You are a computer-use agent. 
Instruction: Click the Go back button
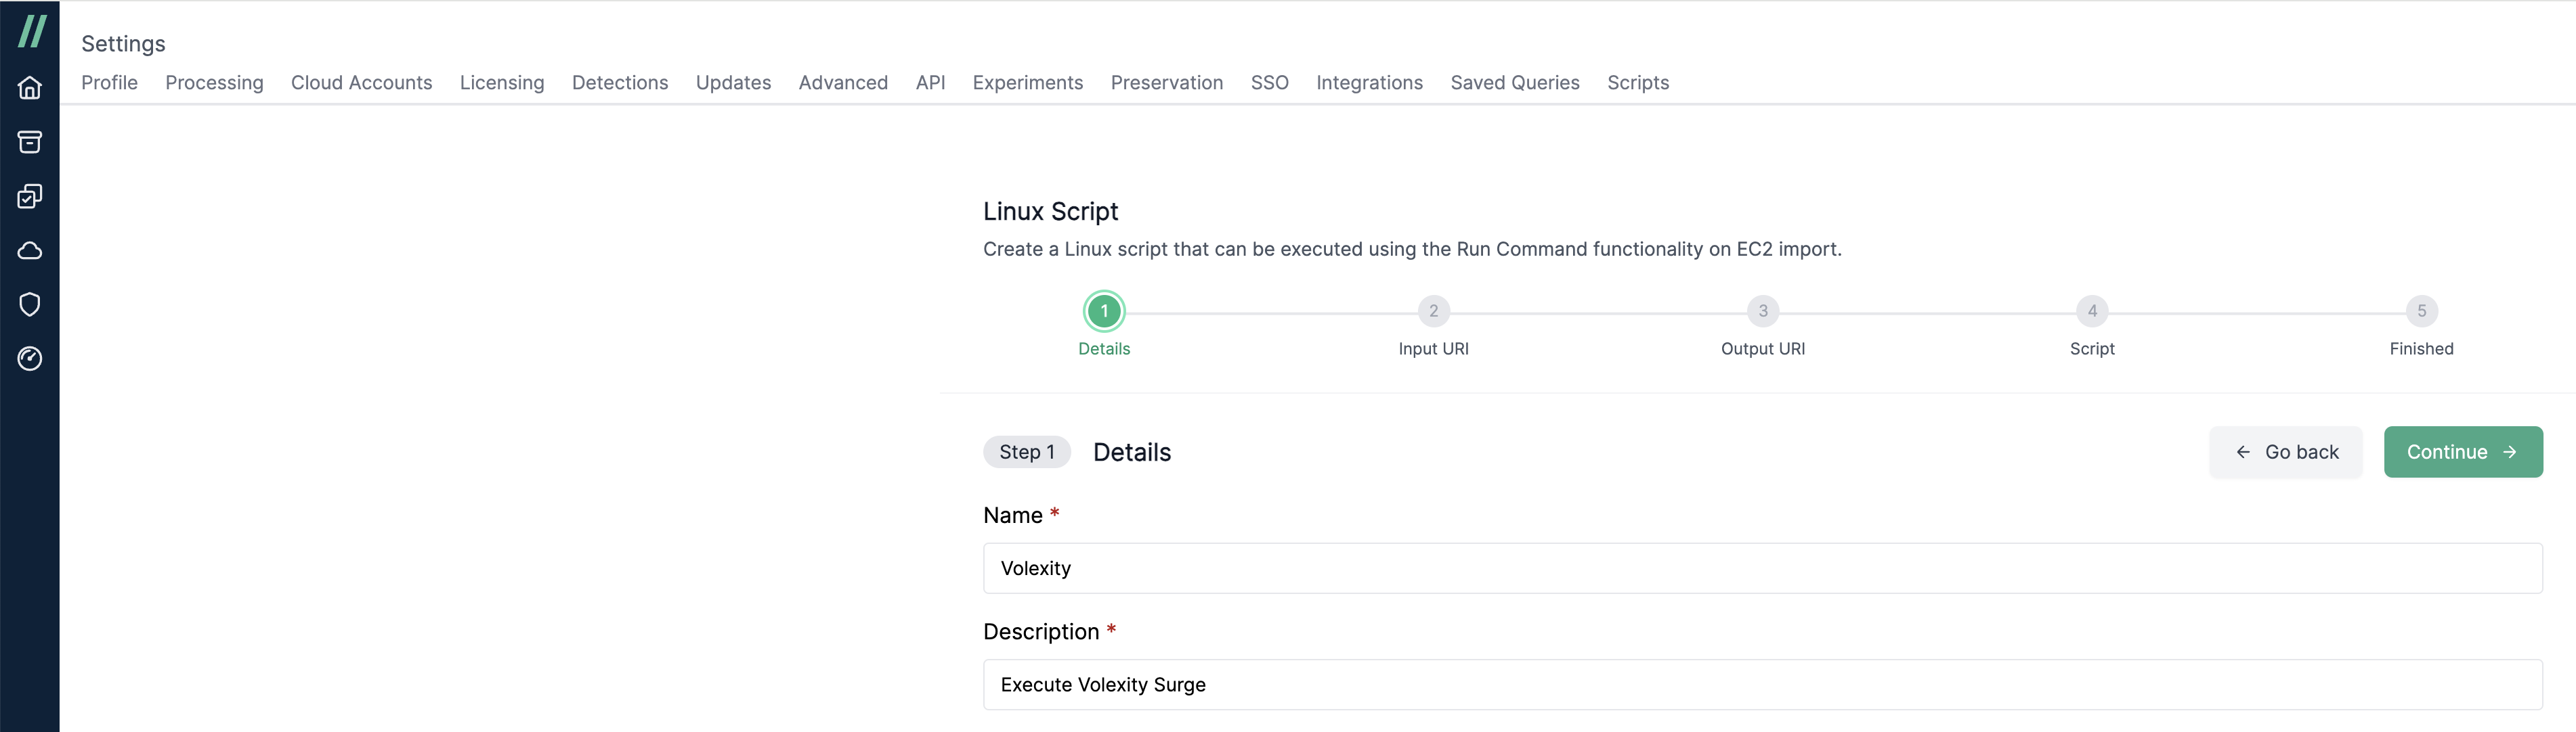[x=2285, y=453]
